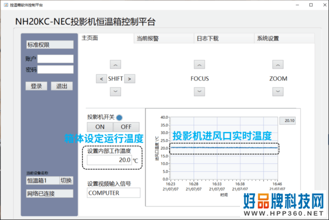Click the 恒温箱1 device name field
Screen dimensions: 329x220
[x=43, y=180]
